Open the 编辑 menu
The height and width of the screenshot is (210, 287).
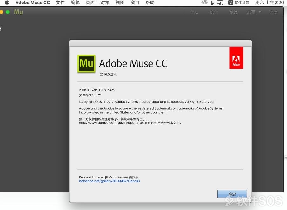tap(75, 3)
